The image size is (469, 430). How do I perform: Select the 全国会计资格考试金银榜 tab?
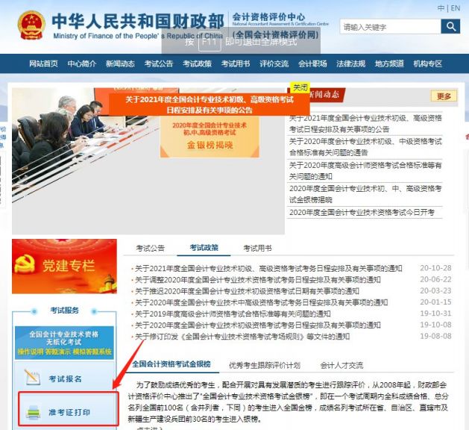point(171,364)
